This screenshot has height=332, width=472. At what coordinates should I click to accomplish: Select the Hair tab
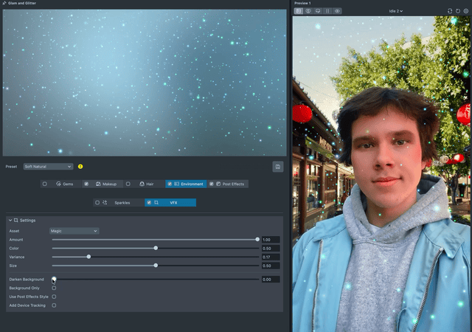149,184
